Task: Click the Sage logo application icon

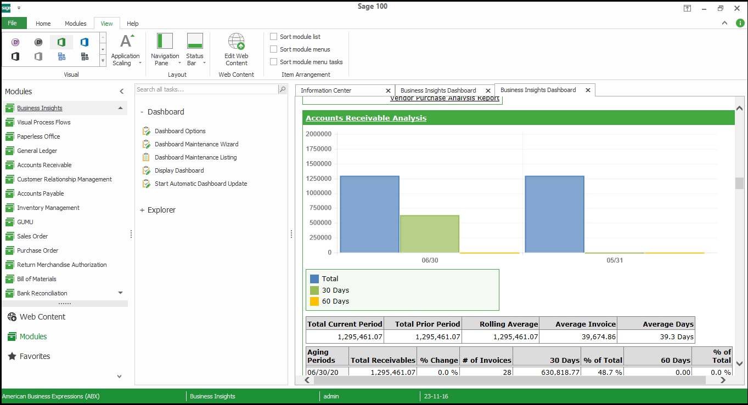Action: click(6, 8)
